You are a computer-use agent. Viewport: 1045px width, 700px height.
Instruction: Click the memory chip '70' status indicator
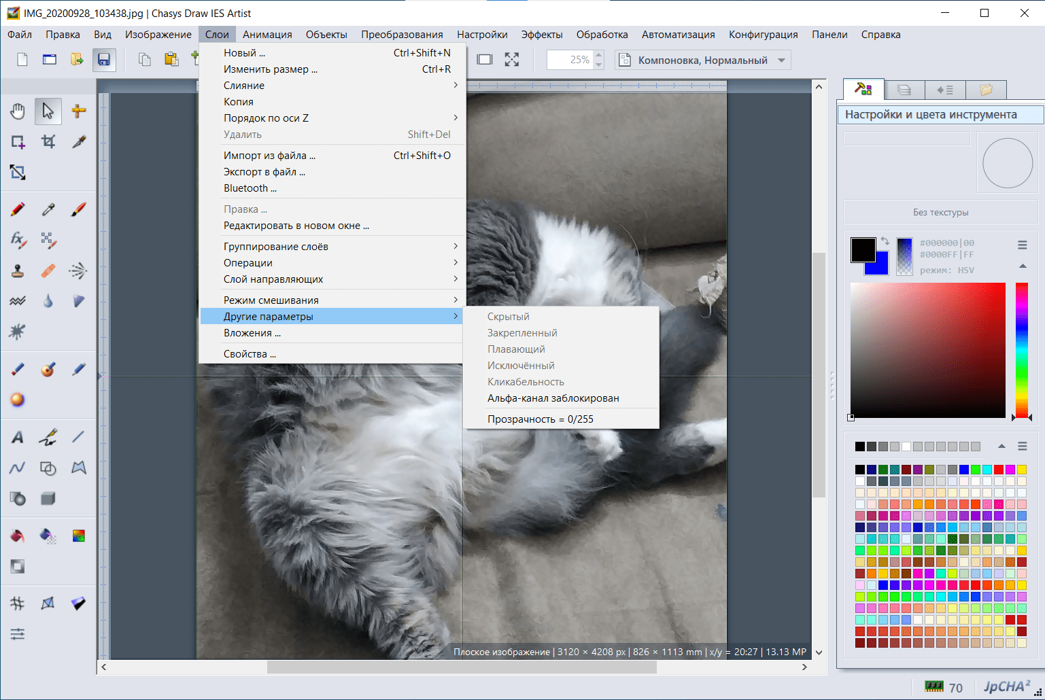pos(944,687)
